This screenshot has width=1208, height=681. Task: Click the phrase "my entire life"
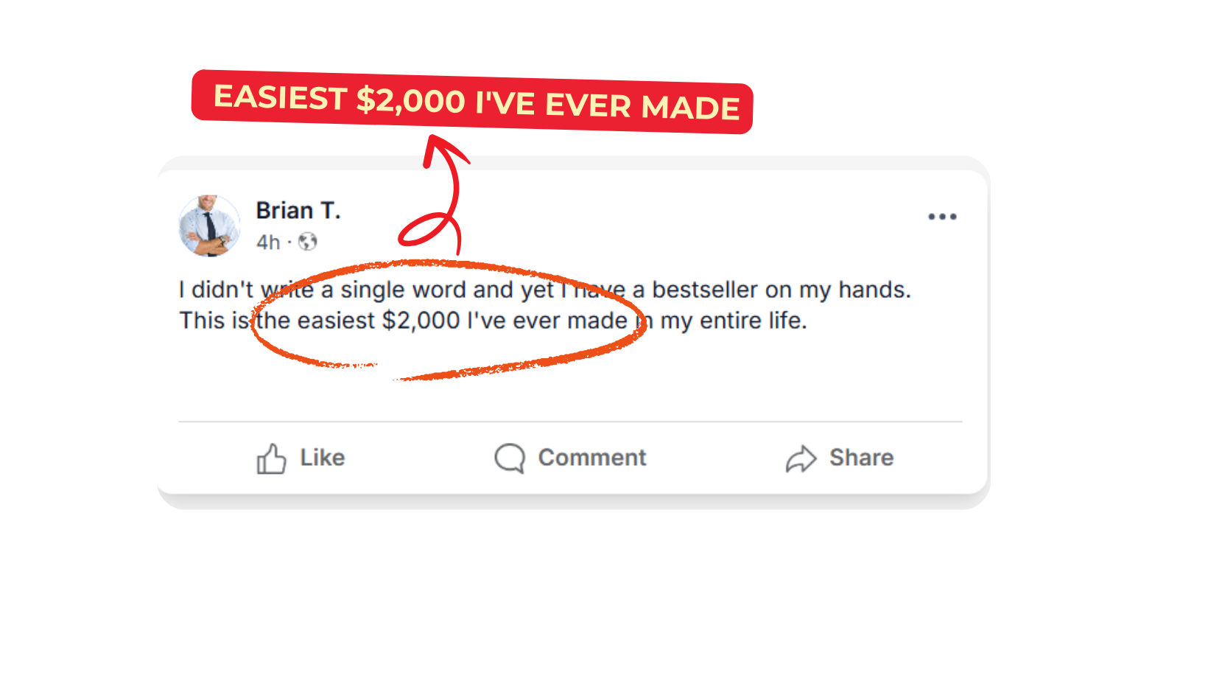[733, 321]
